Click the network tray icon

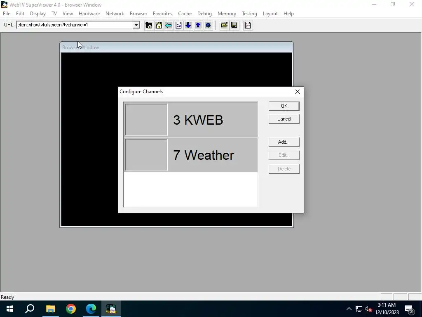point(359,309)
